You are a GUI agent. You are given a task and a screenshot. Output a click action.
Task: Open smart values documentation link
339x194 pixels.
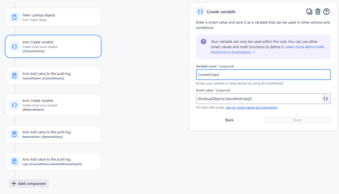pos(252,108)
